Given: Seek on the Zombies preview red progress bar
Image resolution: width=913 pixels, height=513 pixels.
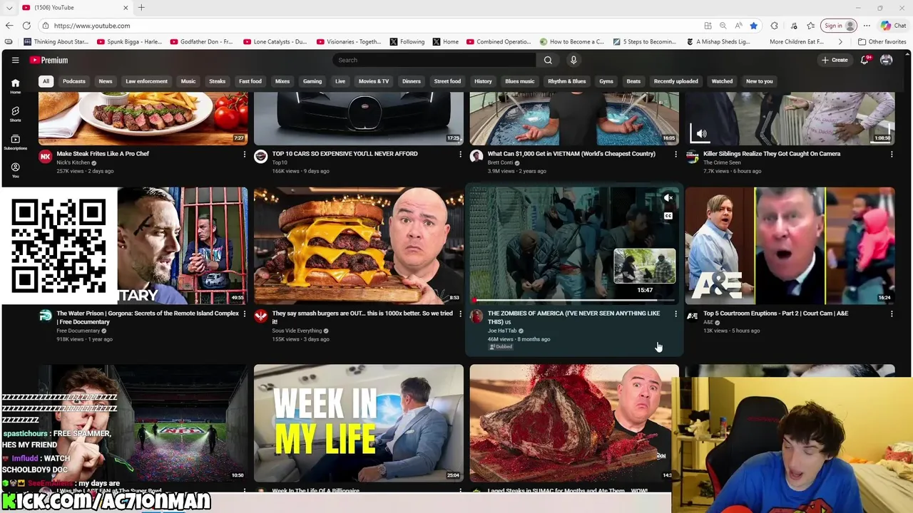Looking at the screenshot, I should (574, 301).
